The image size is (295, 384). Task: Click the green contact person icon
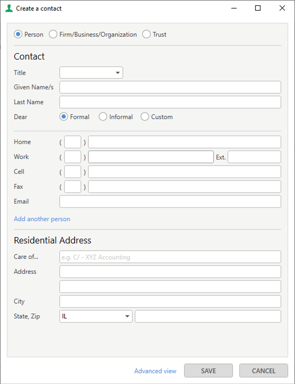coord(9,9)
